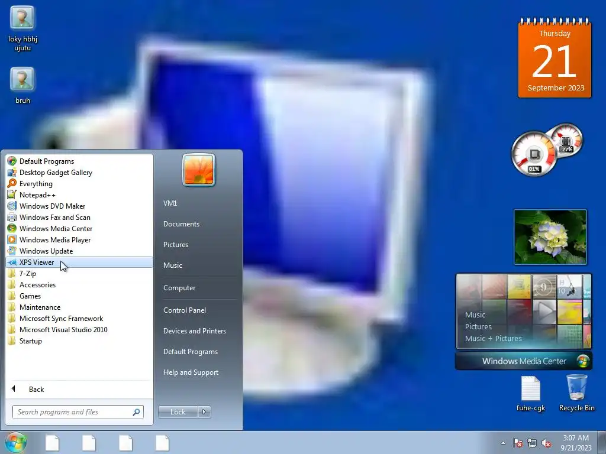606x454 pixels.
Task: Launch Windows Media Center from the programs list
Action: [79, 229]
